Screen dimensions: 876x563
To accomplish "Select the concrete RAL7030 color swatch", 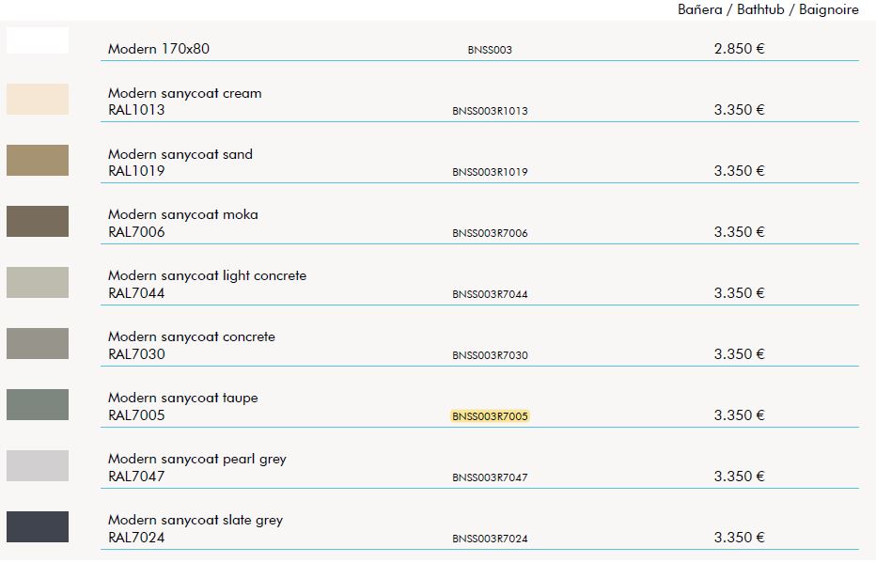I will (x=38, y=343).
